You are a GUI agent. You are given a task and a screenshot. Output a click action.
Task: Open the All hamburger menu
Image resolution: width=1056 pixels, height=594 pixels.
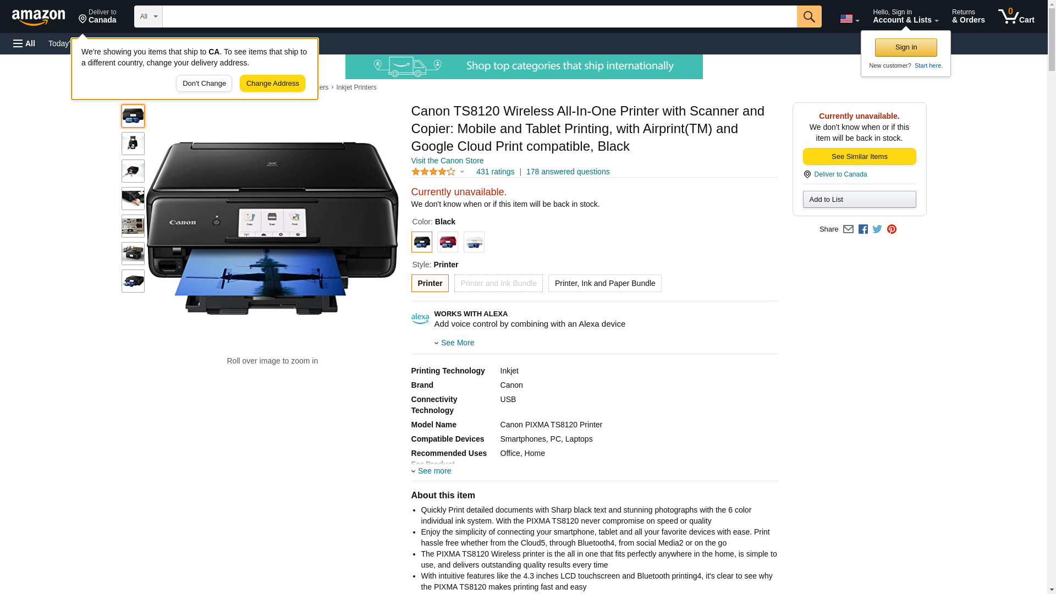point(24,43)
